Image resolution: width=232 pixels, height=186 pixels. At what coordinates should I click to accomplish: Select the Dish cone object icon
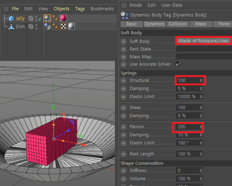(x=11, y=27)
